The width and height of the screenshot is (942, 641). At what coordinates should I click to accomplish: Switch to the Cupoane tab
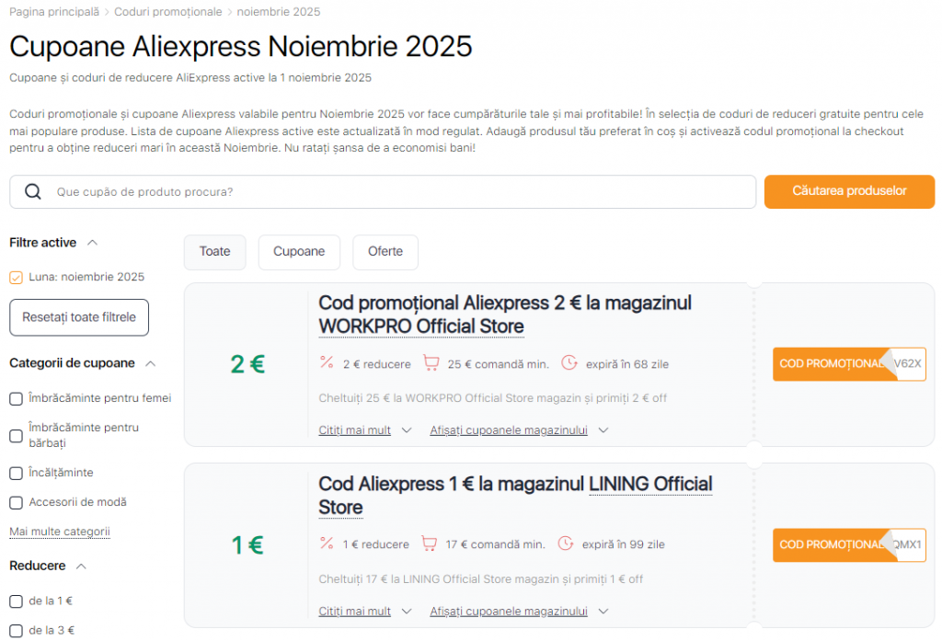299,252
